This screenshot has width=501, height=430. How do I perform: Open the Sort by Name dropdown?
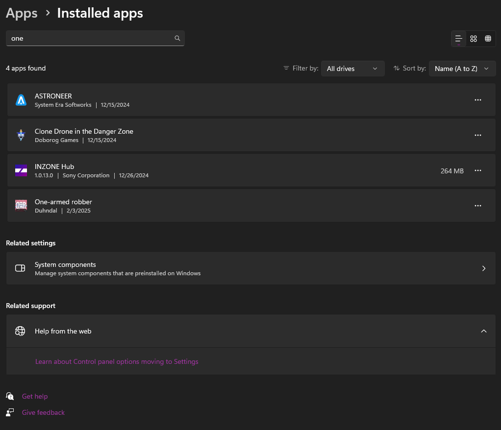462,69
